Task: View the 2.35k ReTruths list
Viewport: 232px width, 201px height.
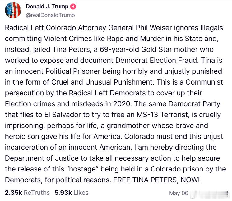Action: pos(27,193)
